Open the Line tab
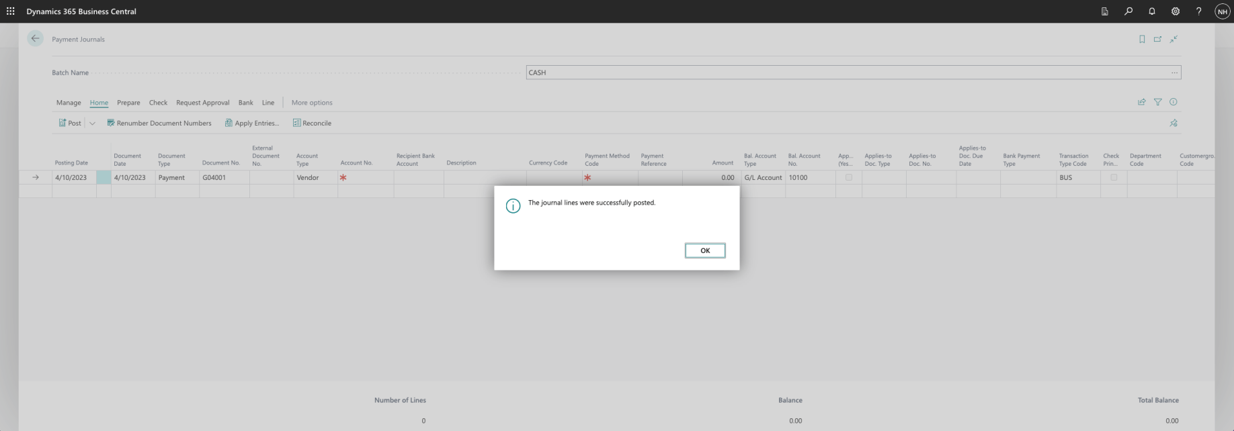This screenshot has height=431, width=1234. point(268,103)
